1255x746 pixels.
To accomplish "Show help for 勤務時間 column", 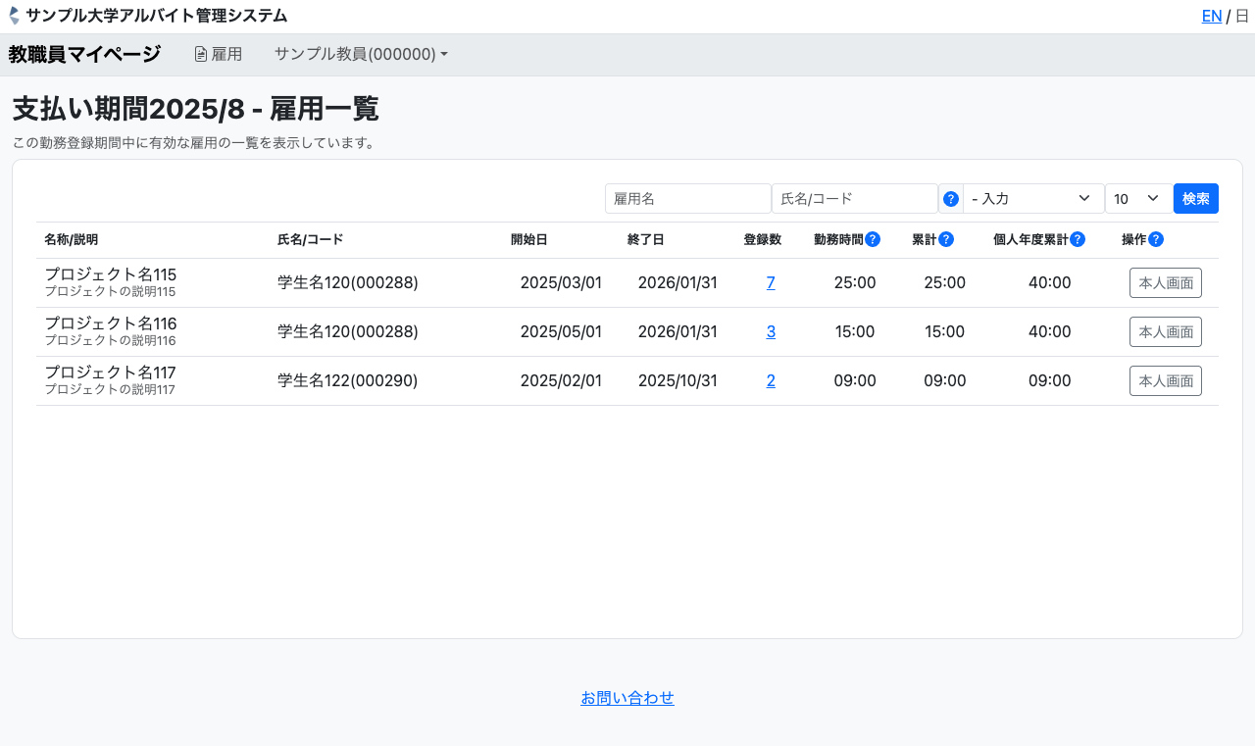I will click(x=873, y=239).
